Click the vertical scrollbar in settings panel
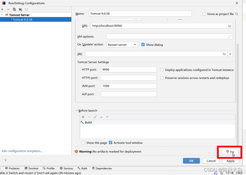 (238, 94)
